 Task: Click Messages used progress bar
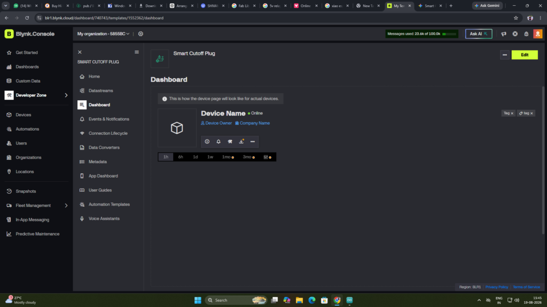449,34
